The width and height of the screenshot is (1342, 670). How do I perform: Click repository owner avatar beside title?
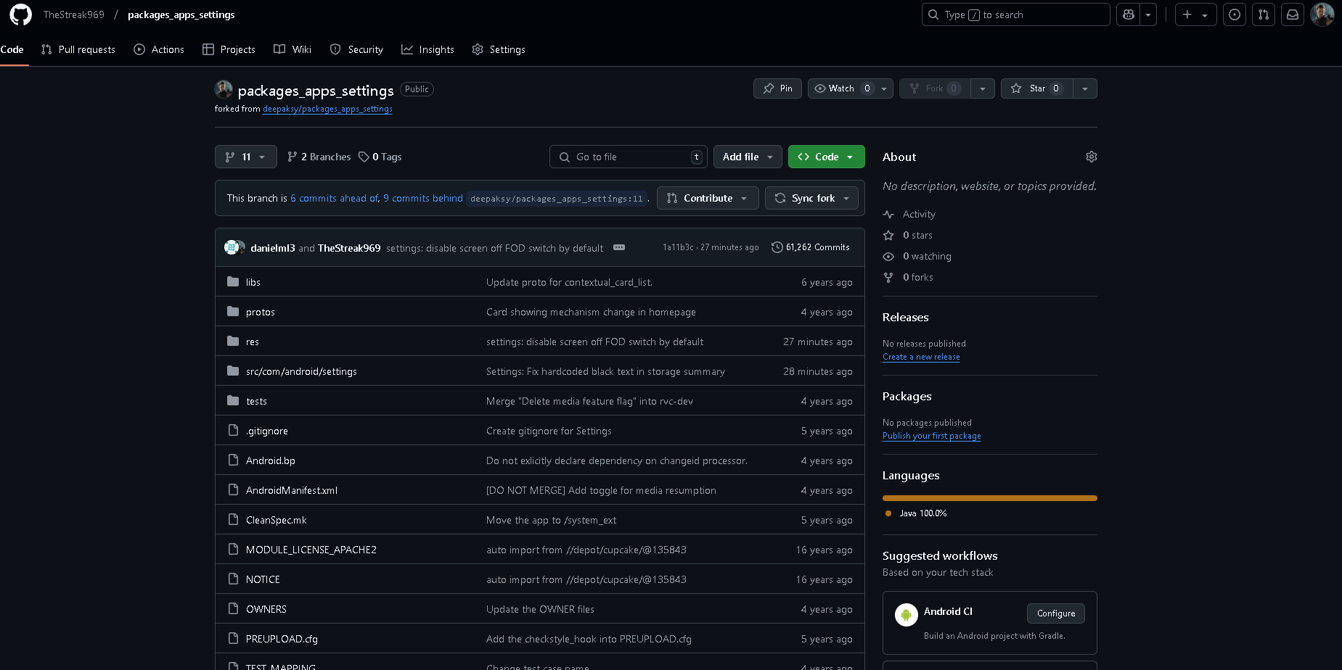[224, 89]
